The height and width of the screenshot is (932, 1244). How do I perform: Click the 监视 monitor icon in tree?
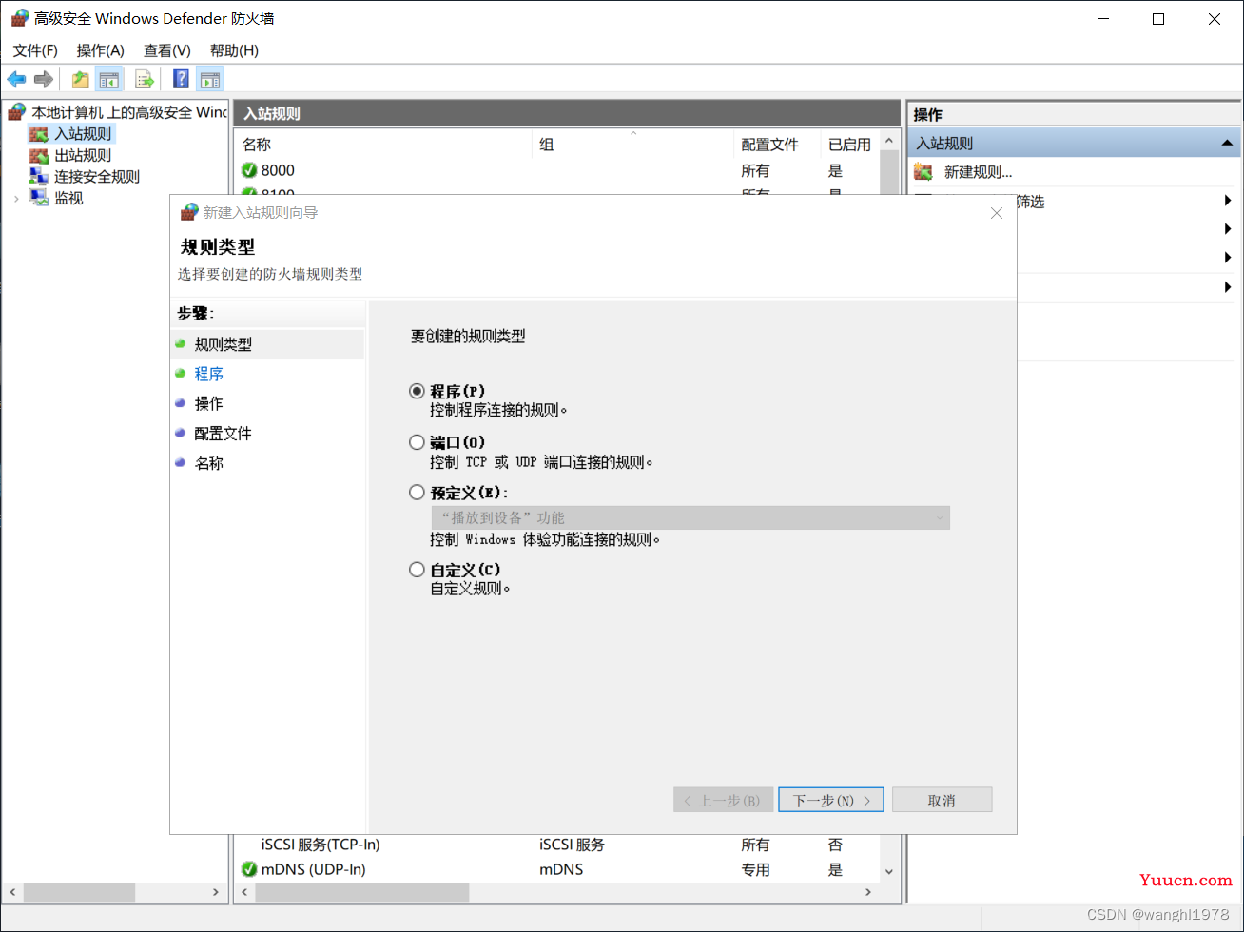[39, 198]
